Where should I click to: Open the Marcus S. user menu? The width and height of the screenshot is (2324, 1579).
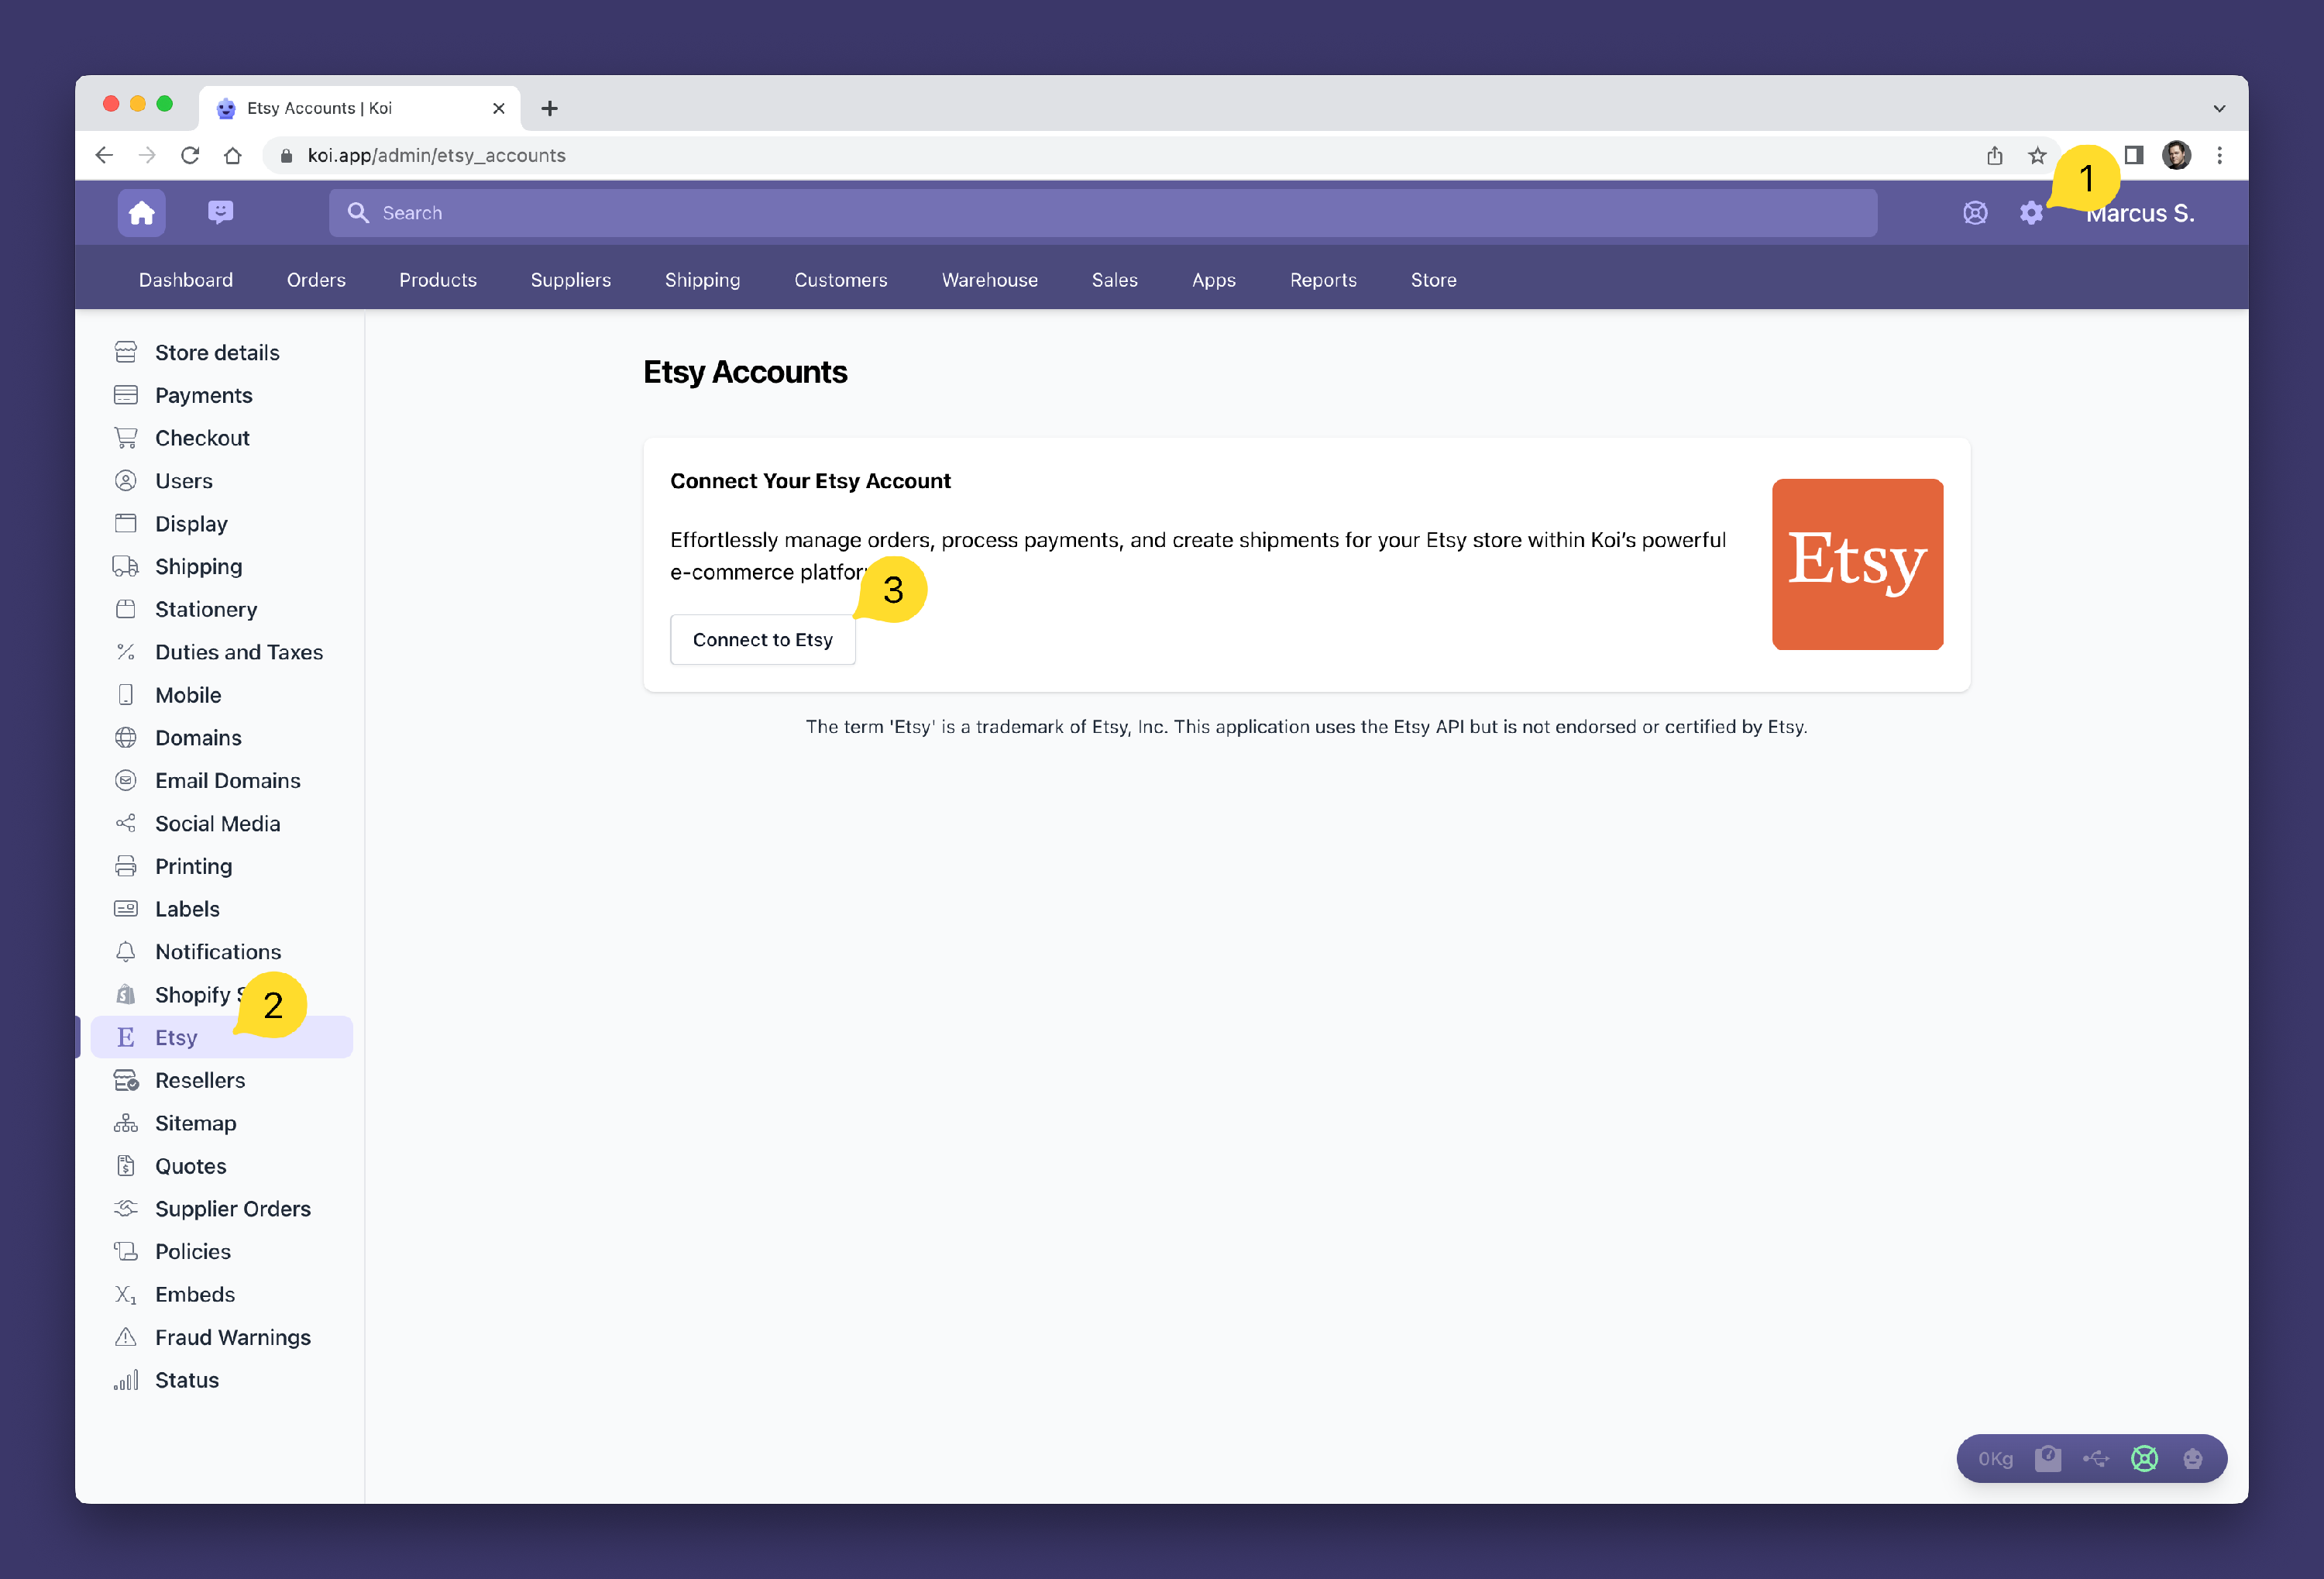(2140, 213)
